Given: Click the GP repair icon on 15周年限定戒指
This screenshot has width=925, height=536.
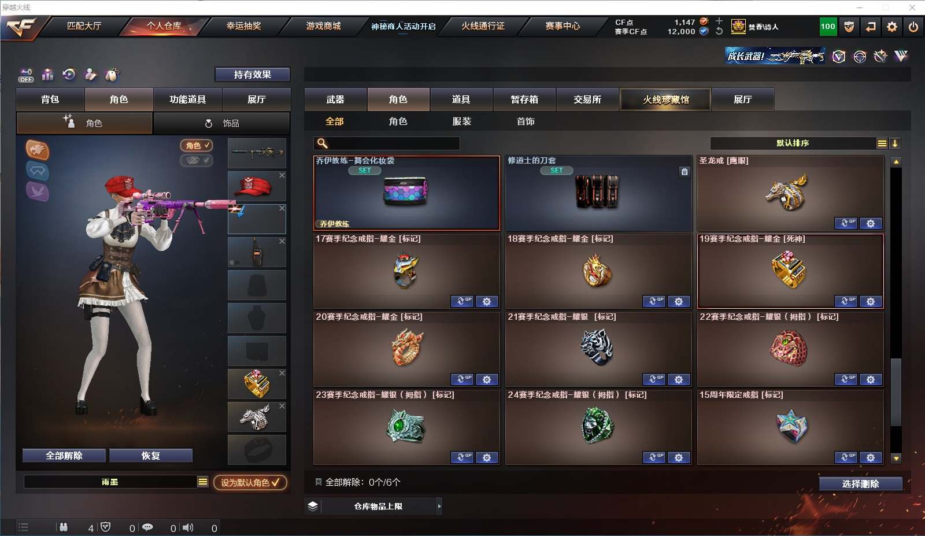Looking at the screenshot, I should coord(846,457).
